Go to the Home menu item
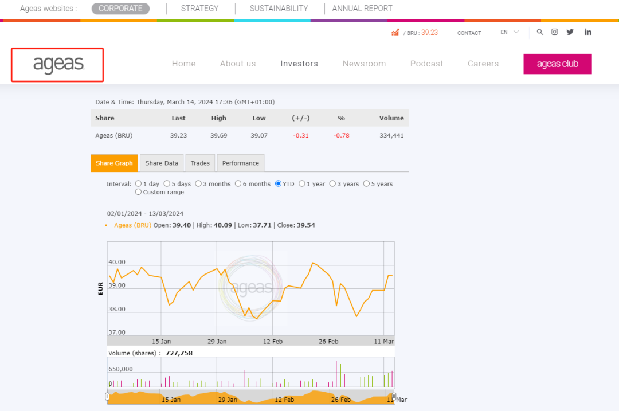This screenshot has height=411, width=619. [x=183, y=64]
